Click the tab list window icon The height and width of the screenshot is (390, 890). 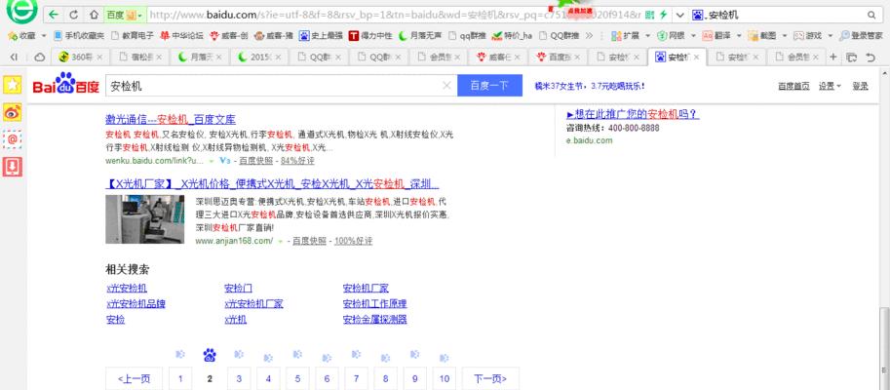(x=851, y=57)
